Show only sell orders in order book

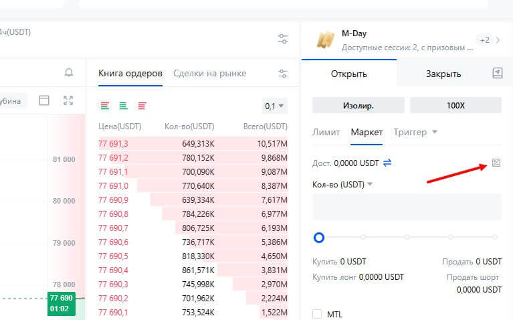point(142,106)
